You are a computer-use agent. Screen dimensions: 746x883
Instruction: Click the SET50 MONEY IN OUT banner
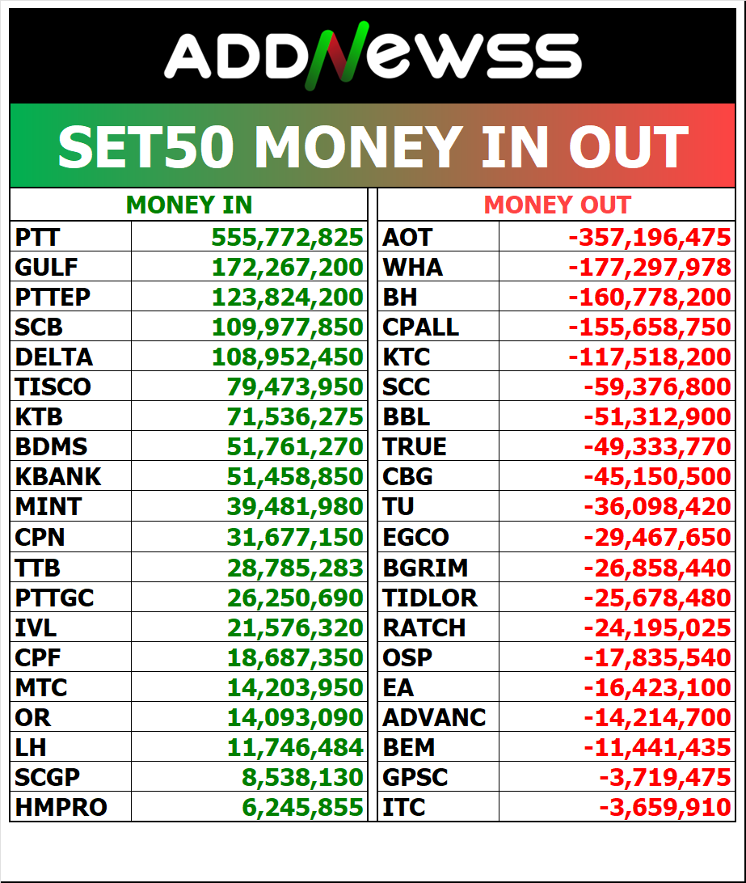(x=373, y=146)
